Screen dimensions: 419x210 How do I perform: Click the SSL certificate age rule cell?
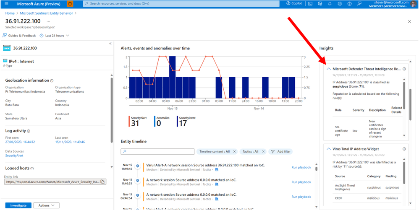coord(341,131)
